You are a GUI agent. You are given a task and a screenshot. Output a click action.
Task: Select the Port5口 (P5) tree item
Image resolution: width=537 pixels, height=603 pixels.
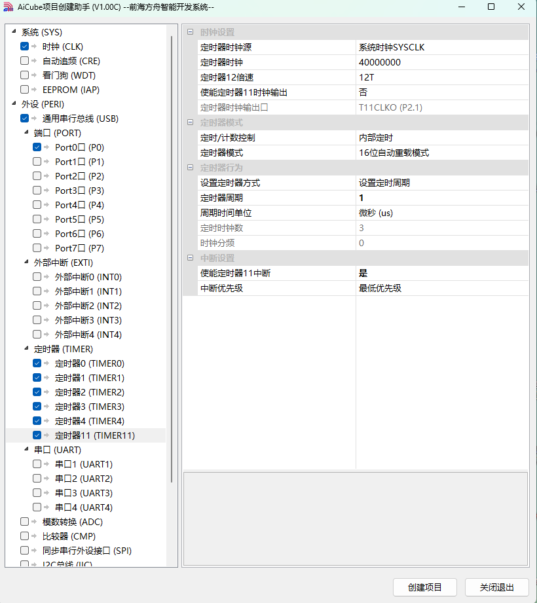79,219
